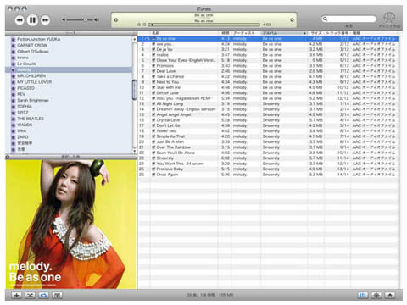This screenshot has height=305, width=407.
Task: Show or hide the artwork viewer
Action: pos(57,296)
